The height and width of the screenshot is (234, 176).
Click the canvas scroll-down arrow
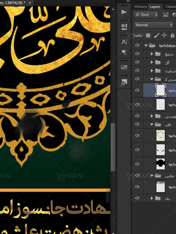pos(113,233)
